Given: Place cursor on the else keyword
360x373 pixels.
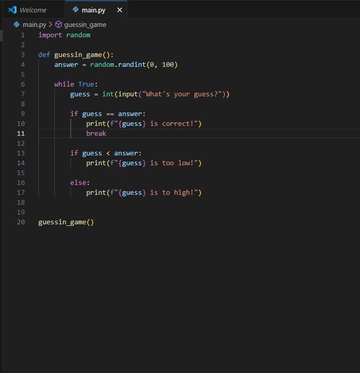Looking at the screenshot, I should (80, 182).
